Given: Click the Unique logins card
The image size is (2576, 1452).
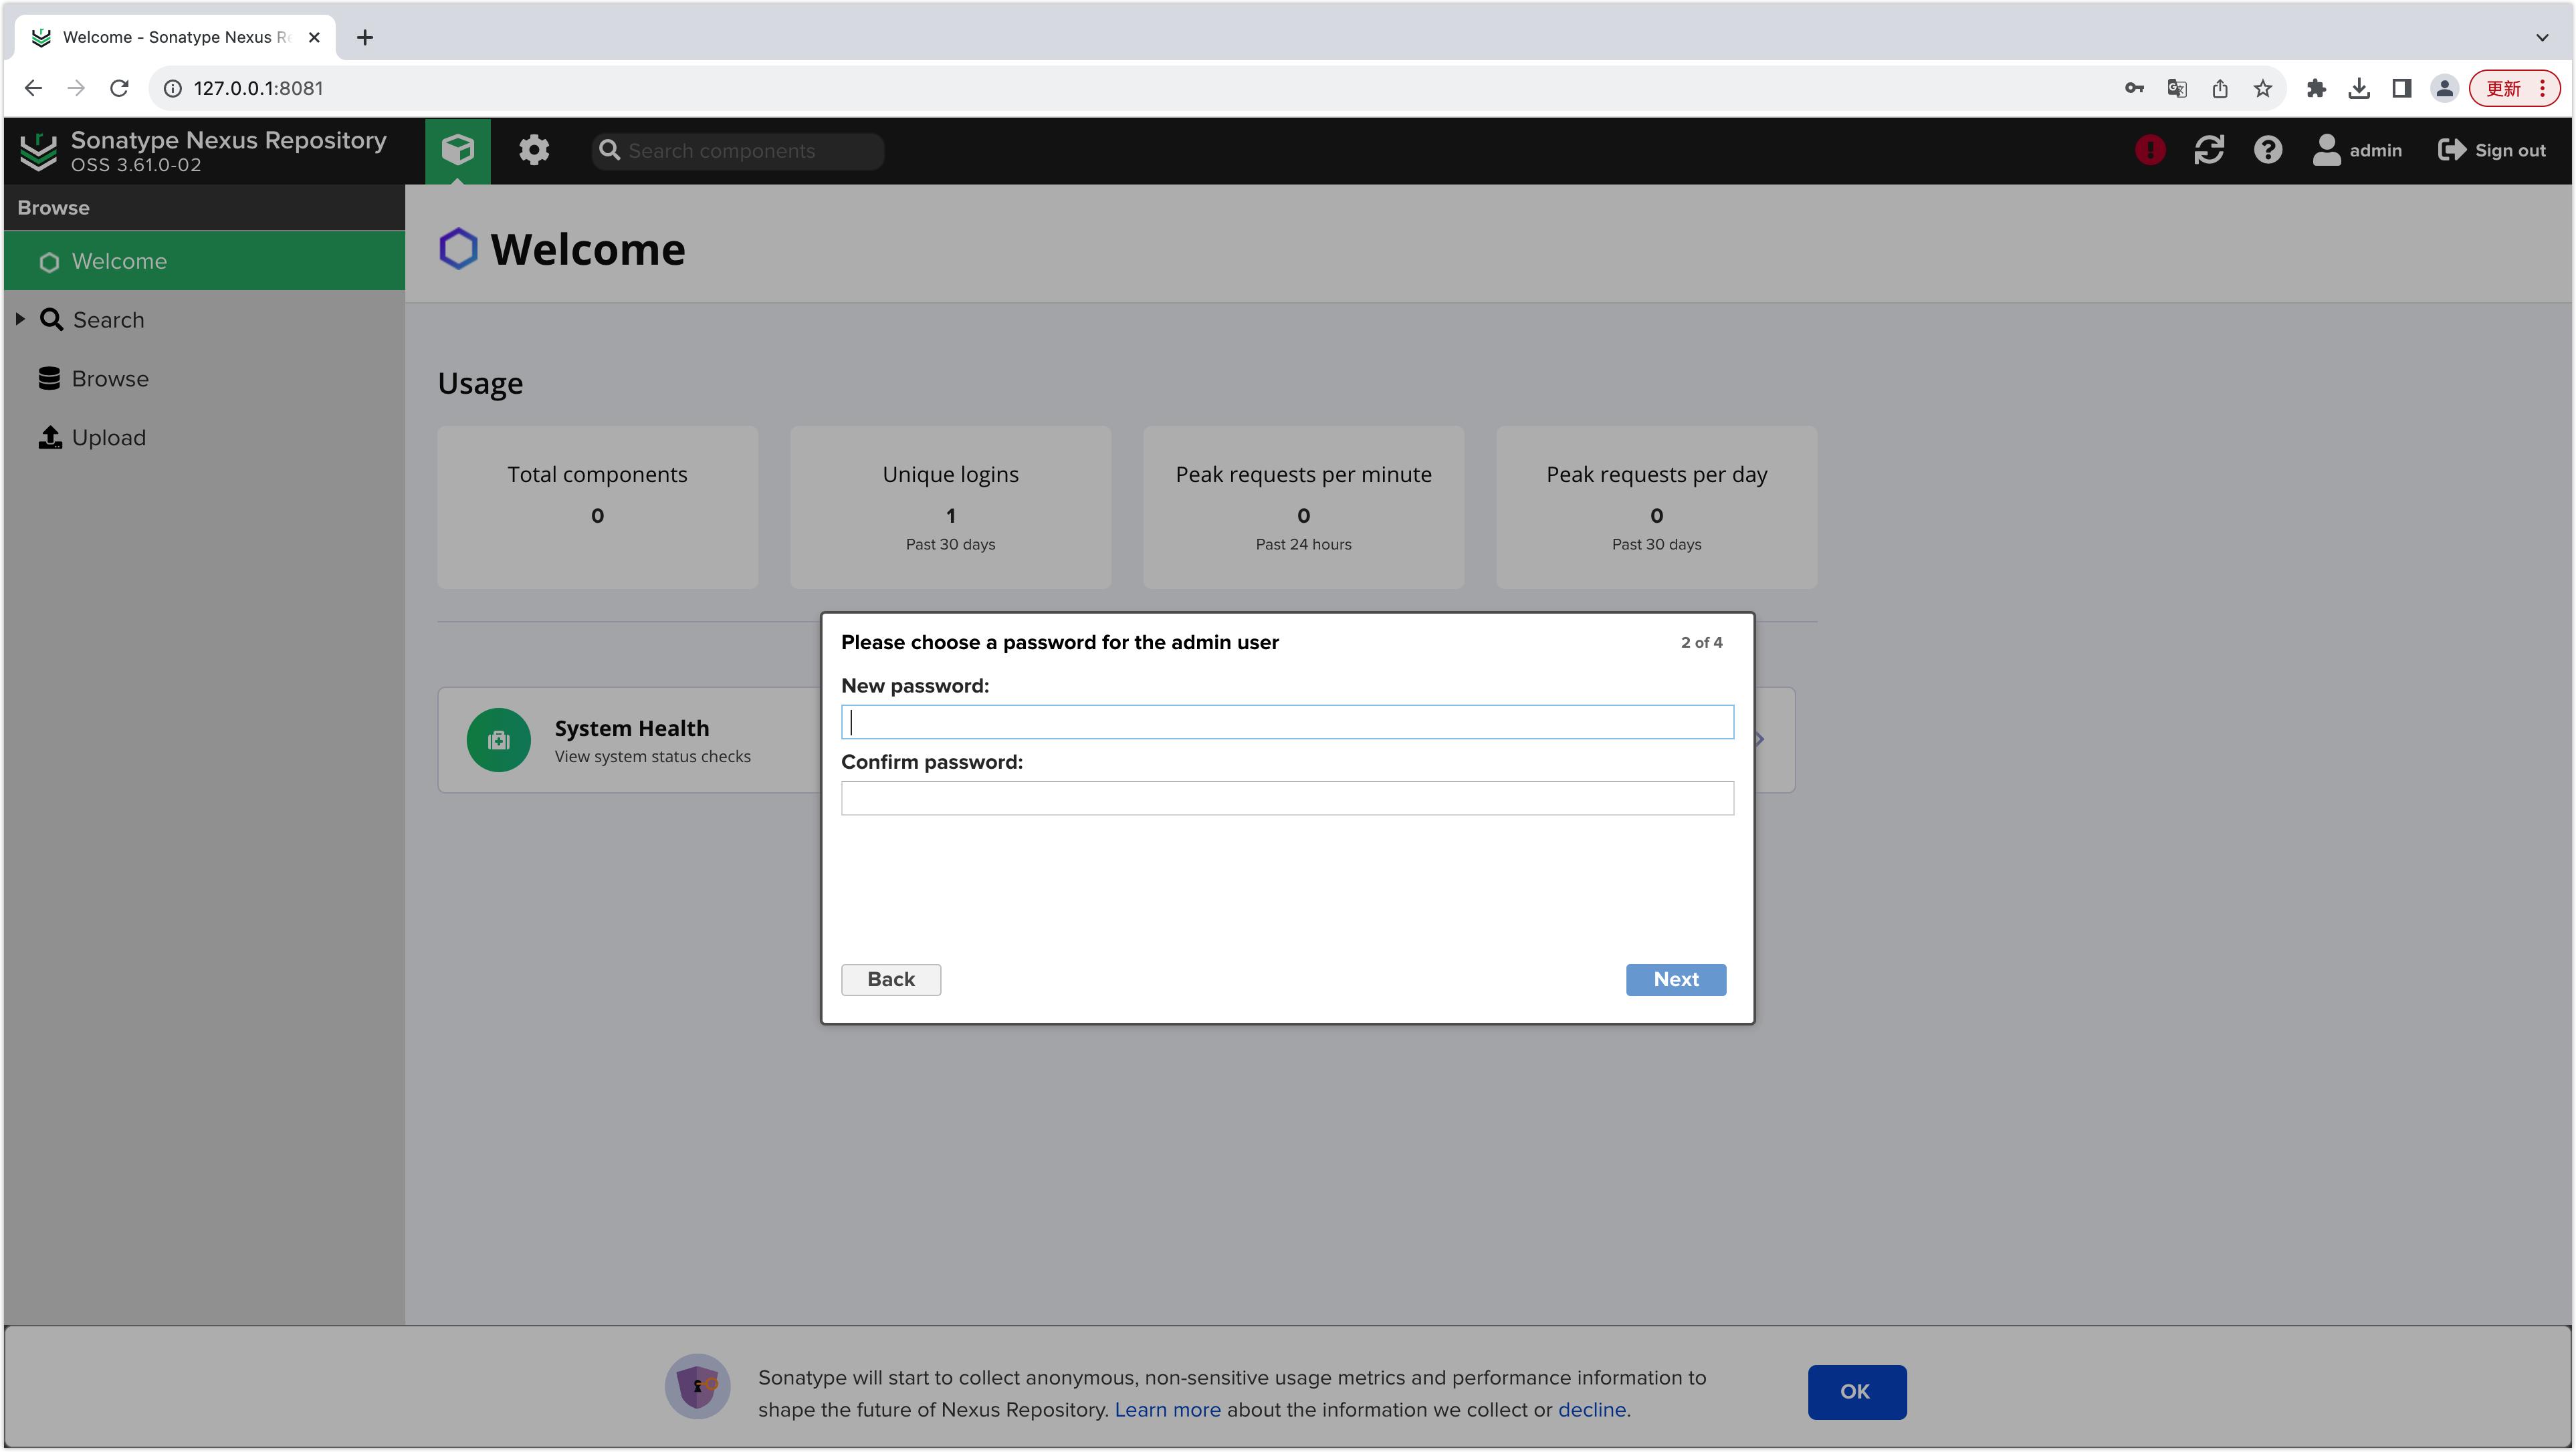Looking at the screenshot, I should (950, 507).
